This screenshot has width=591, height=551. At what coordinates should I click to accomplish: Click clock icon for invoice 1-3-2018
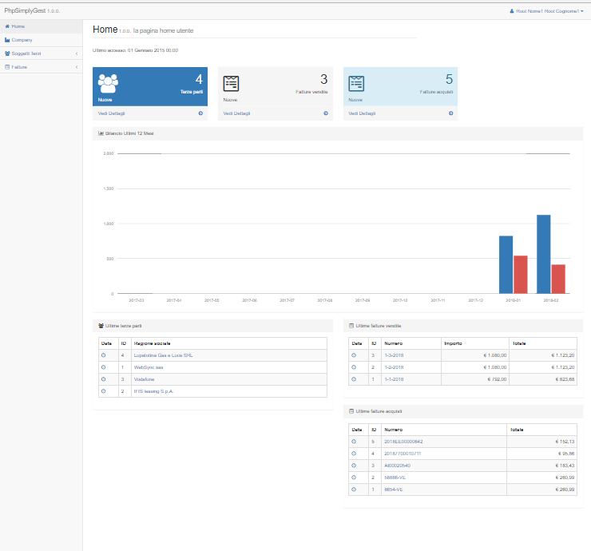coord(354,355)
